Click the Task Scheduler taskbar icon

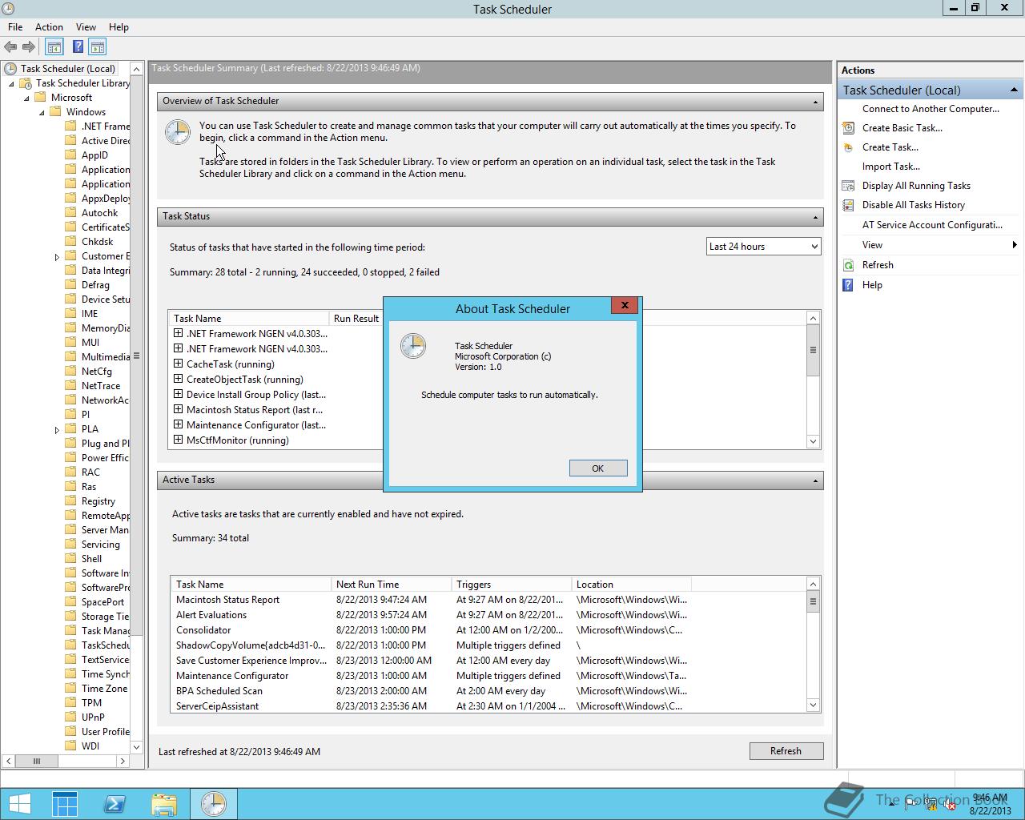coord(214,804)
